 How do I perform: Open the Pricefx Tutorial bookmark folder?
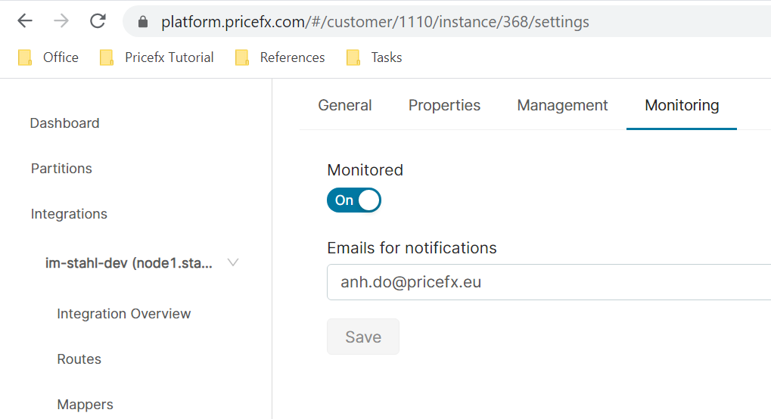click(157, 57)
